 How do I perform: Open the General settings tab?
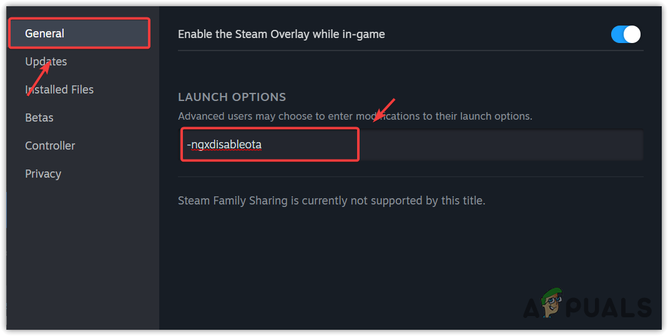pyautogui.click(x=45, y=34)
